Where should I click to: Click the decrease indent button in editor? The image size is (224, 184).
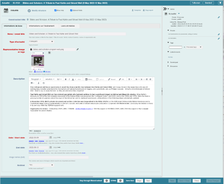click(x=147, y=79)
